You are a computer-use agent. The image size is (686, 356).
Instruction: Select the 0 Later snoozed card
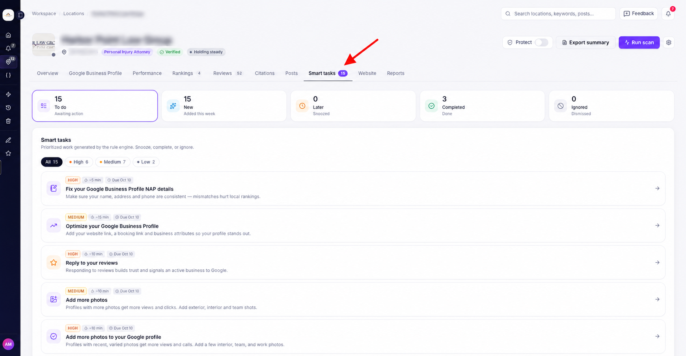coord(353,106)
